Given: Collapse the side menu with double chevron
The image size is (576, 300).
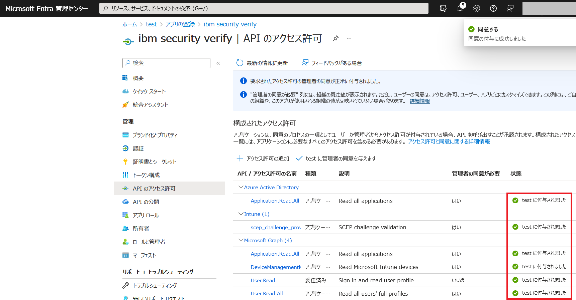Looking at the screenshot, I should pos(218,63).
